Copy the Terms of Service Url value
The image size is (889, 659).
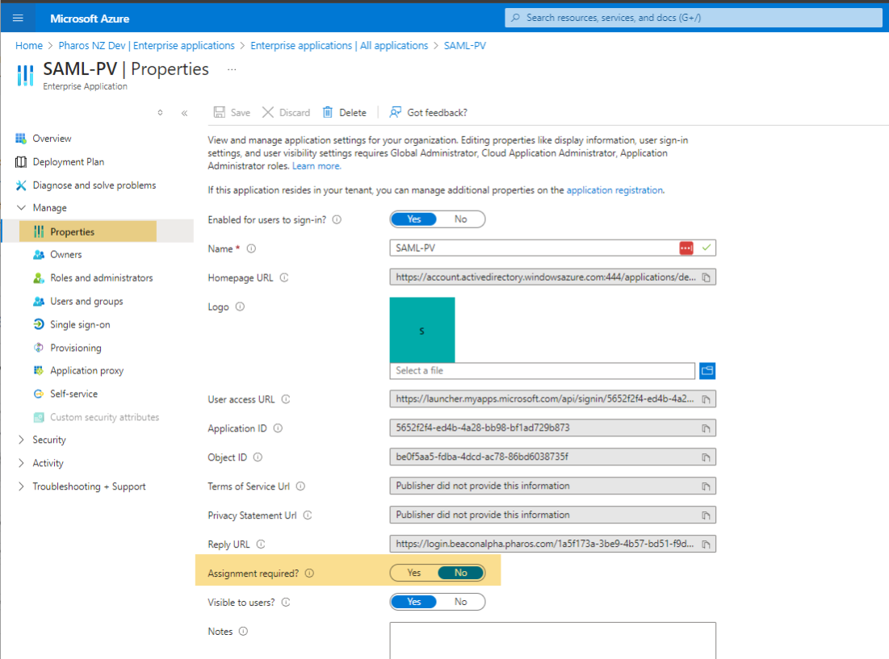706,486
